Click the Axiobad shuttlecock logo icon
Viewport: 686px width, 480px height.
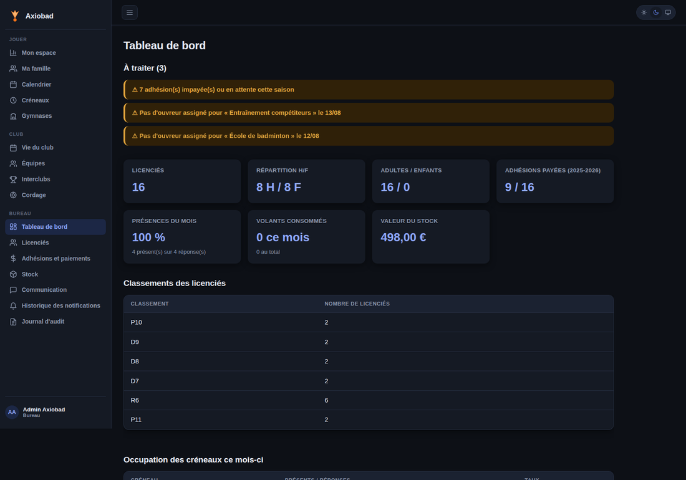click(x=15, y=16)
